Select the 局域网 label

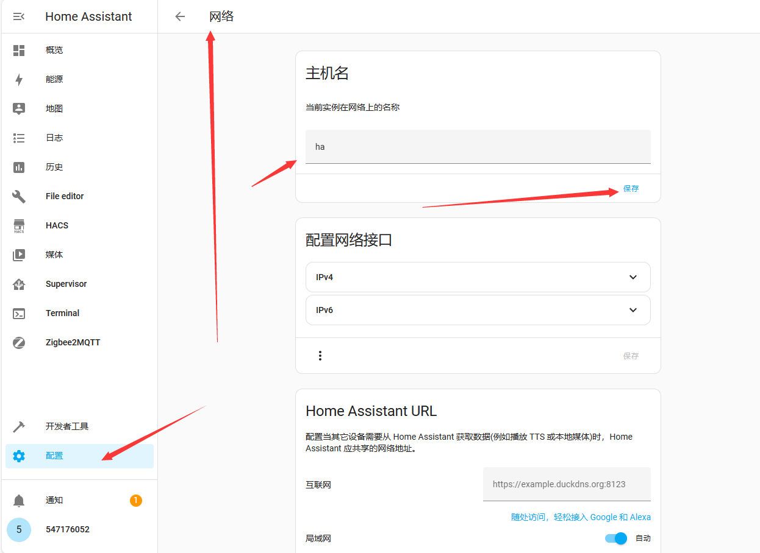coord(318,538)
